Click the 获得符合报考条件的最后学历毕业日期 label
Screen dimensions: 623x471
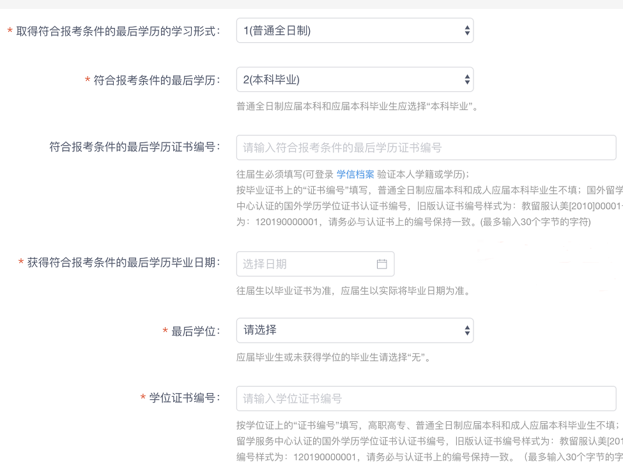(123, 263)
